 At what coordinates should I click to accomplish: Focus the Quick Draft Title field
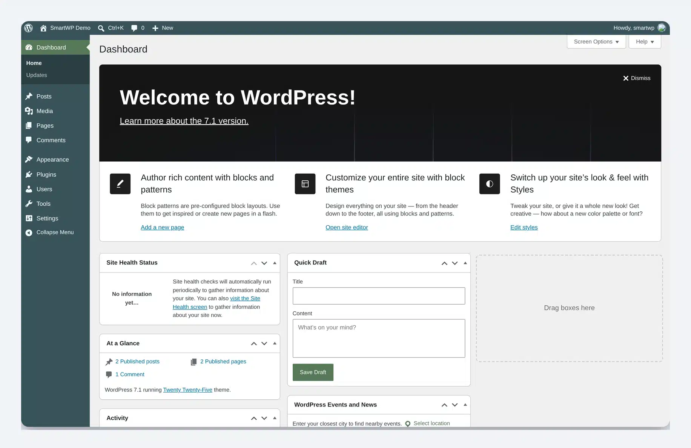point(379,296)
